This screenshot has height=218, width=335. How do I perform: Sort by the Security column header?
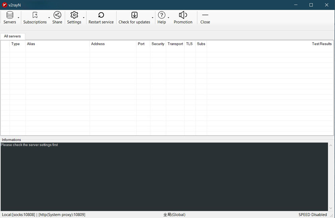pyautogui.click(x=158, y=44)
